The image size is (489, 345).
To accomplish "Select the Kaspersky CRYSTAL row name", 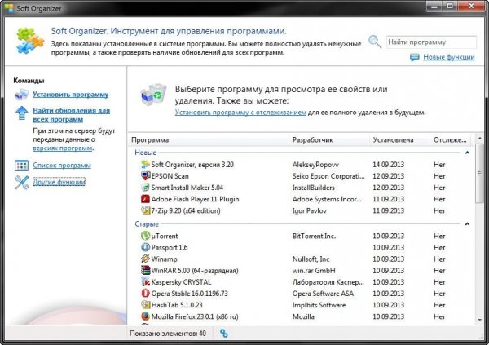I will pyautogui.click(x=181, y=282).
